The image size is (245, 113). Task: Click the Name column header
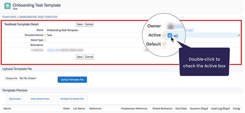click(x=7, y=108)
